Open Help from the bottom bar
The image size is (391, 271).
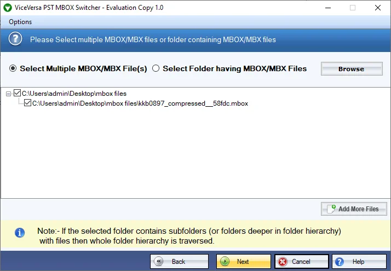pyautogui.click(x=359, y=262)
